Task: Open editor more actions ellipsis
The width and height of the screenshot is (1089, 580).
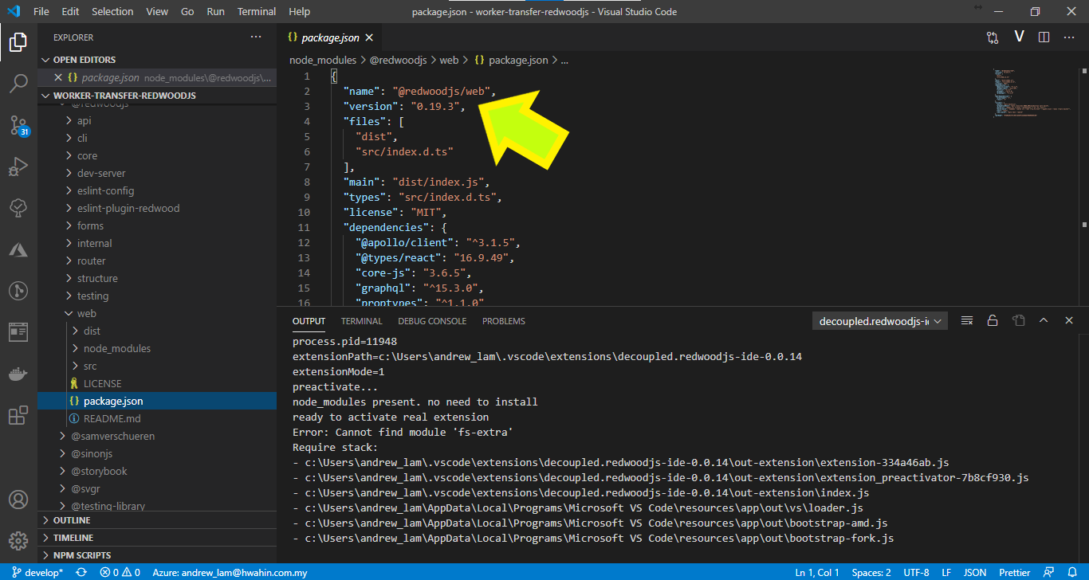Action: click(x=1069, y=37)
